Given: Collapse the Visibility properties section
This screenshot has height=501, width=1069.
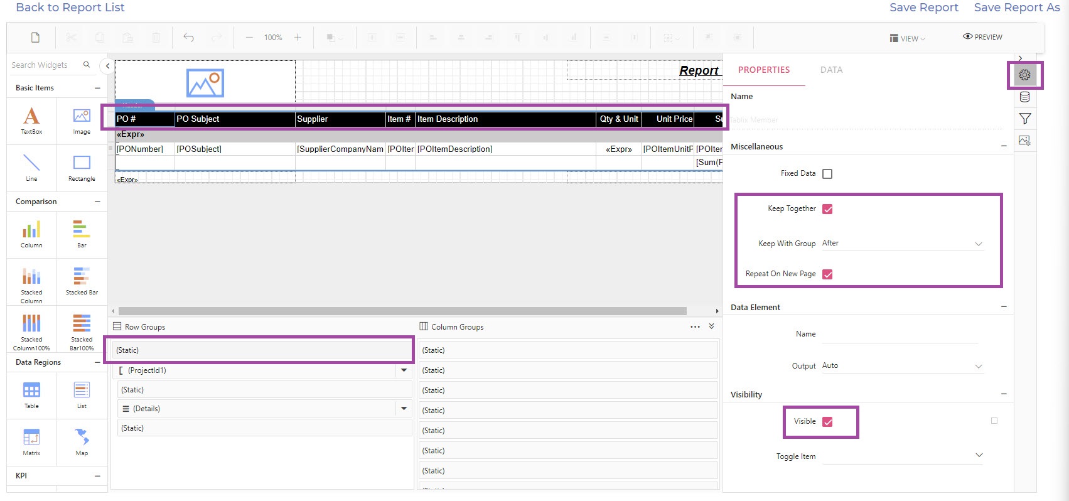Looking at the screenshot, I should pyautogui.click(x=1004, y=394).
